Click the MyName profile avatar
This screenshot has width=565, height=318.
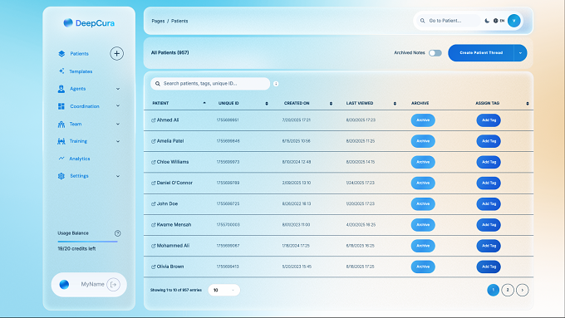[64, 285]
